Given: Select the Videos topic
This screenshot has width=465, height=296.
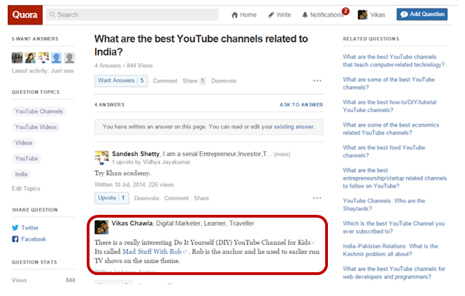Looking at the screenshot, I should click(x=24, y=143).
